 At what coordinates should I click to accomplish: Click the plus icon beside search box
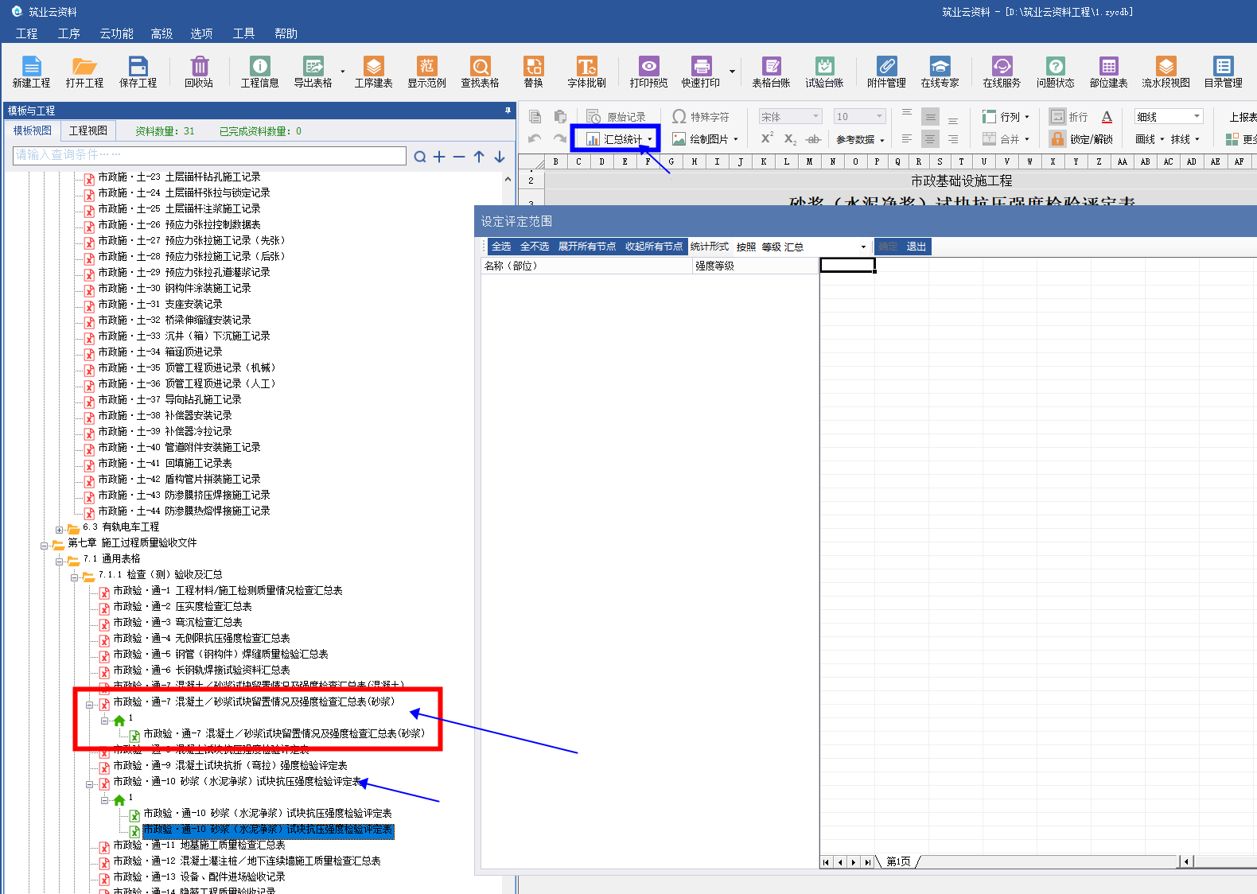439,157
